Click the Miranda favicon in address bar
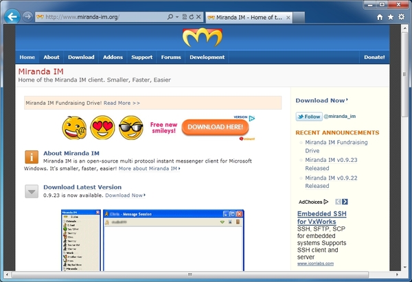The image size is (412, 282). [x=40, y=17]
